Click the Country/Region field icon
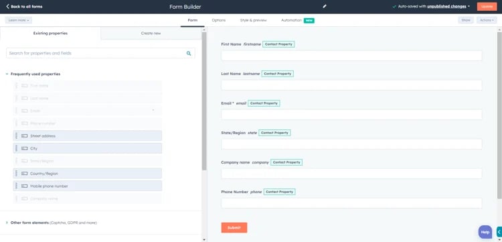Viewport: 502px width, 242px height. (x=24, y=174)
